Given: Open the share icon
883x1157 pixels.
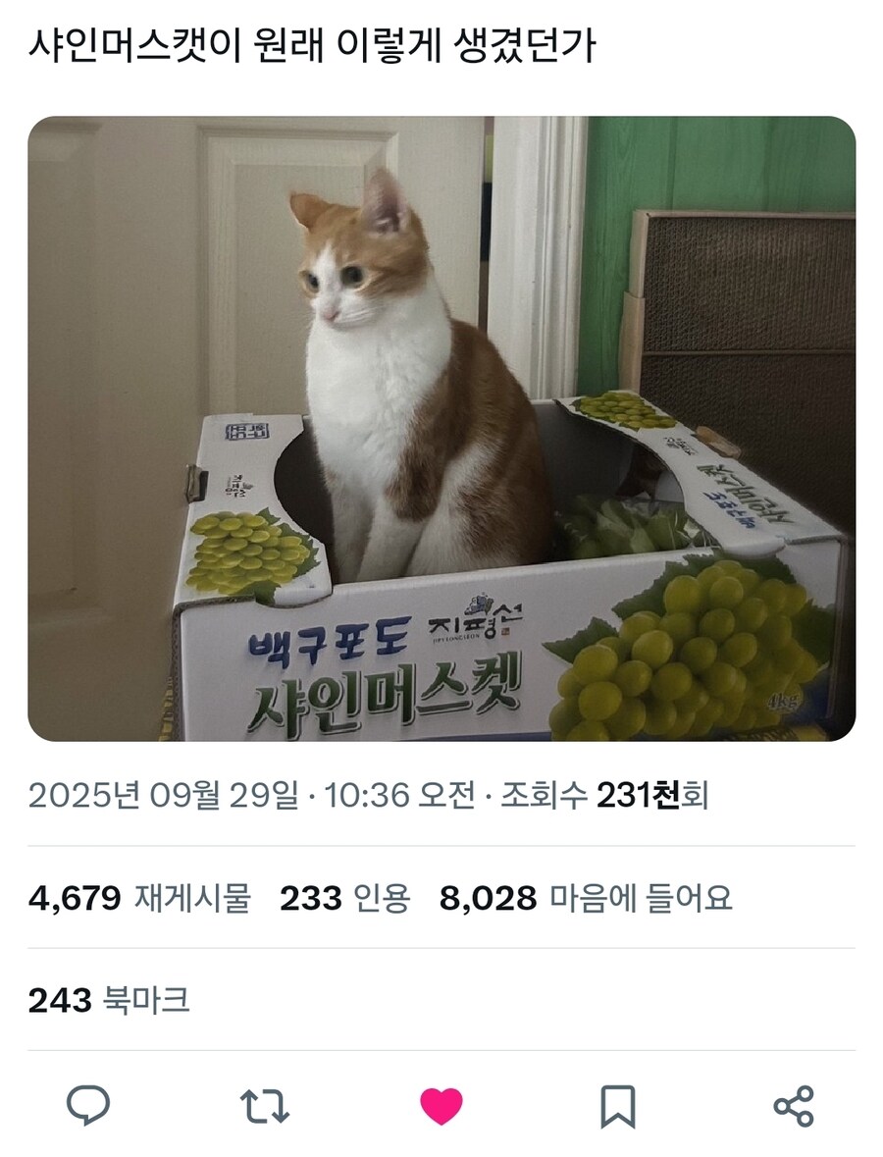Looking at the screenshot, I should [794, 1106].
